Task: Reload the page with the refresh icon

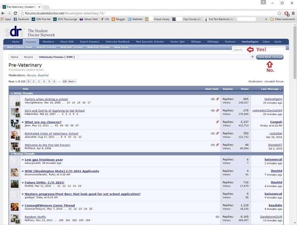Action: [15, 13]
